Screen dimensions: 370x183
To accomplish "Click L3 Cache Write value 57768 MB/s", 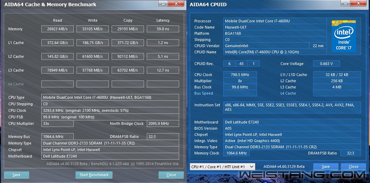I will (92, 70).
